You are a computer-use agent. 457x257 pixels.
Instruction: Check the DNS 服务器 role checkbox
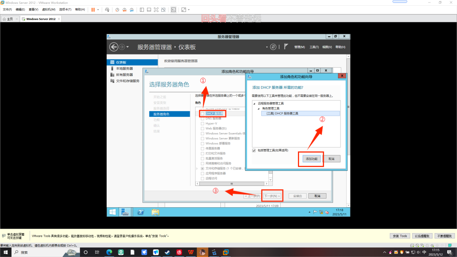click(202, 119)
